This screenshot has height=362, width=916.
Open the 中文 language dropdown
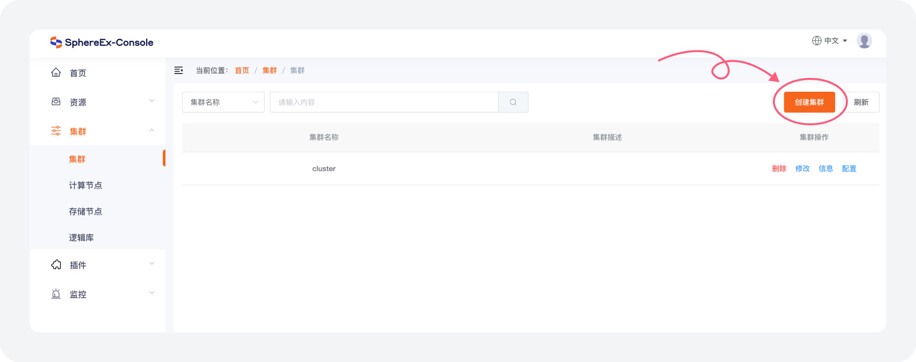pos(830,41)
